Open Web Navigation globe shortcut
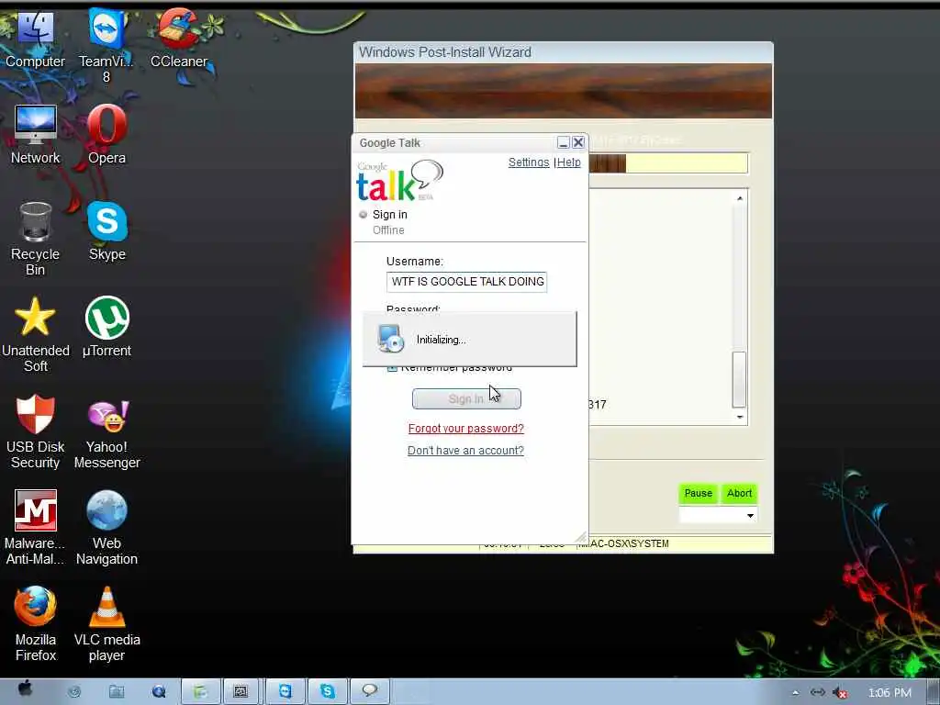The image size is (940, 705). pyautogui.click(x=106, y=528)
